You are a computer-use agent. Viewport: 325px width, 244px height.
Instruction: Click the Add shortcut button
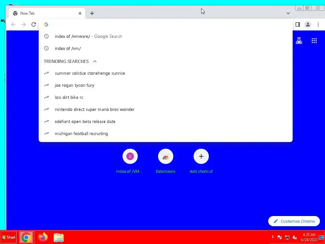201,161
